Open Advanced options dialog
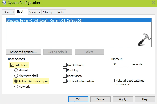This screenshot has width=157, height=104. [x=23, y=52]
